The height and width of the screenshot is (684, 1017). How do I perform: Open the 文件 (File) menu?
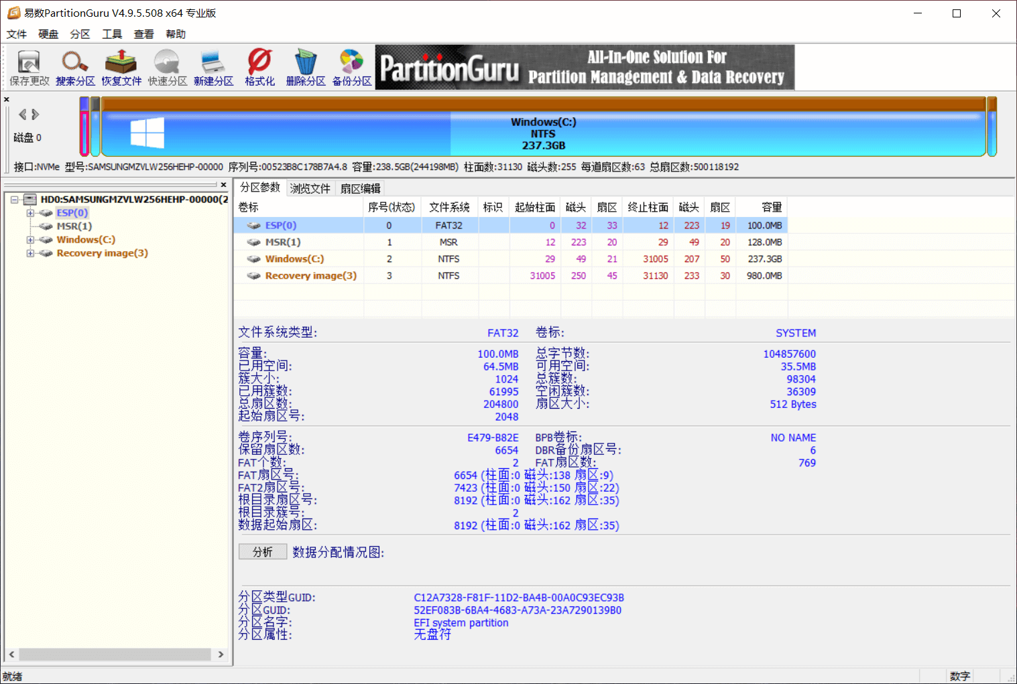tap(17, 34)
